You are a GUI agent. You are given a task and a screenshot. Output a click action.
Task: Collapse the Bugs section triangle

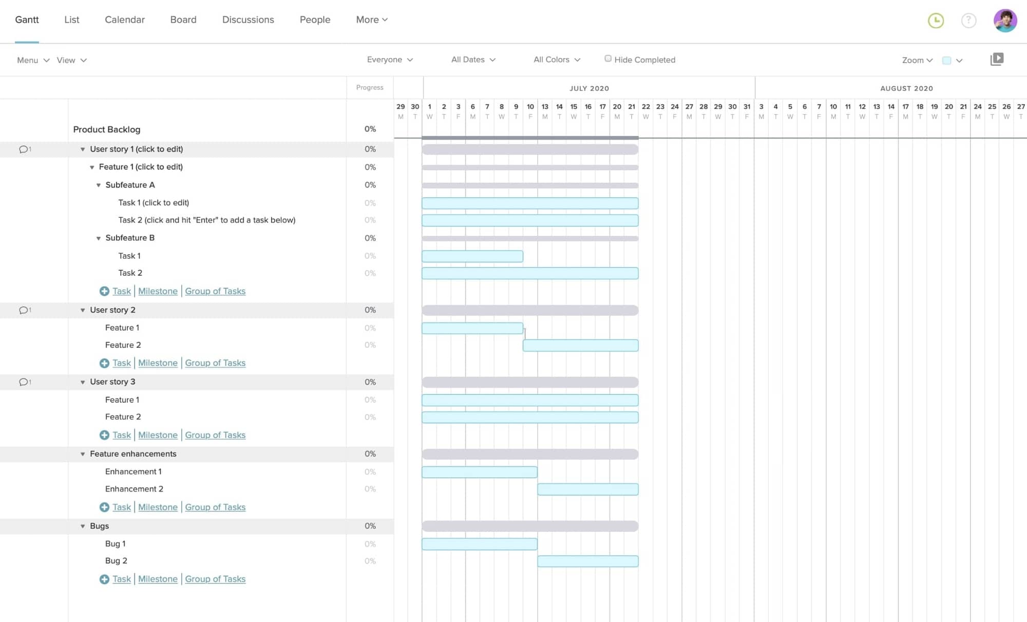(83, 526)
